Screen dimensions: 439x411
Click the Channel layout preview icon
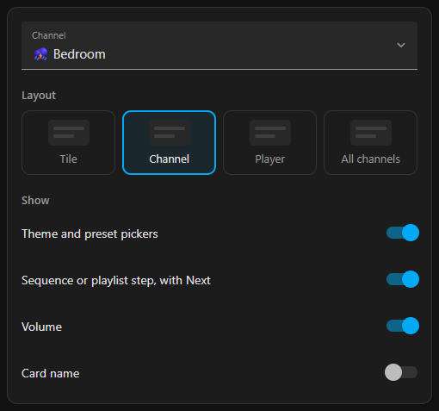coord(170,133)
